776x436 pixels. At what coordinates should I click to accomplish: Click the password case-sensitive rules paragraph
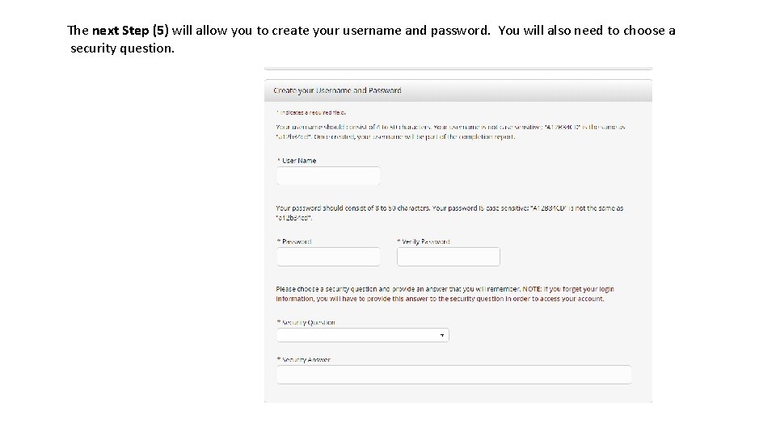[x=449, y=212]
